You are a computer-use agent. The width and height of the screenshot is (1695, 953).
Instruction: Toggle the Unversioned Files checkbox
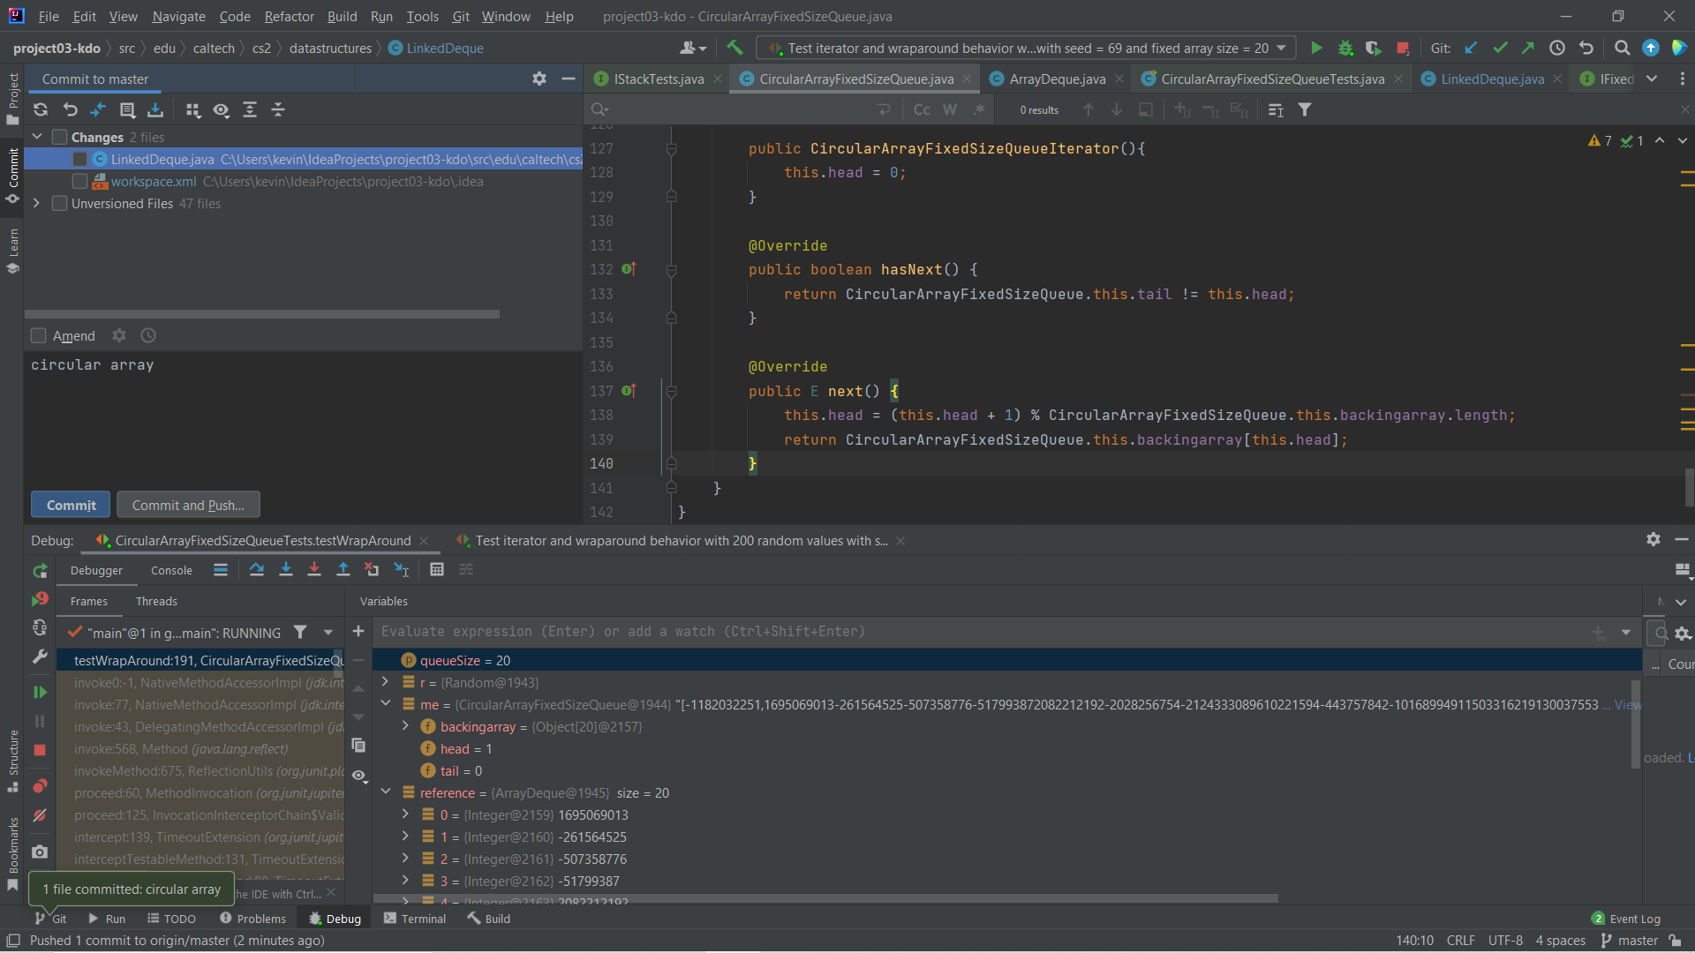(x=60, y=204)
